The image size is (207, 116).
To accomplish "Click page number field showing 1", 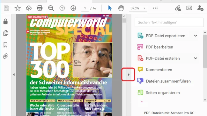I will pyautogui.click(x=85, y=8).
